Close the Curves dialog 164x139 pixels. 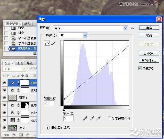[159, 19]
